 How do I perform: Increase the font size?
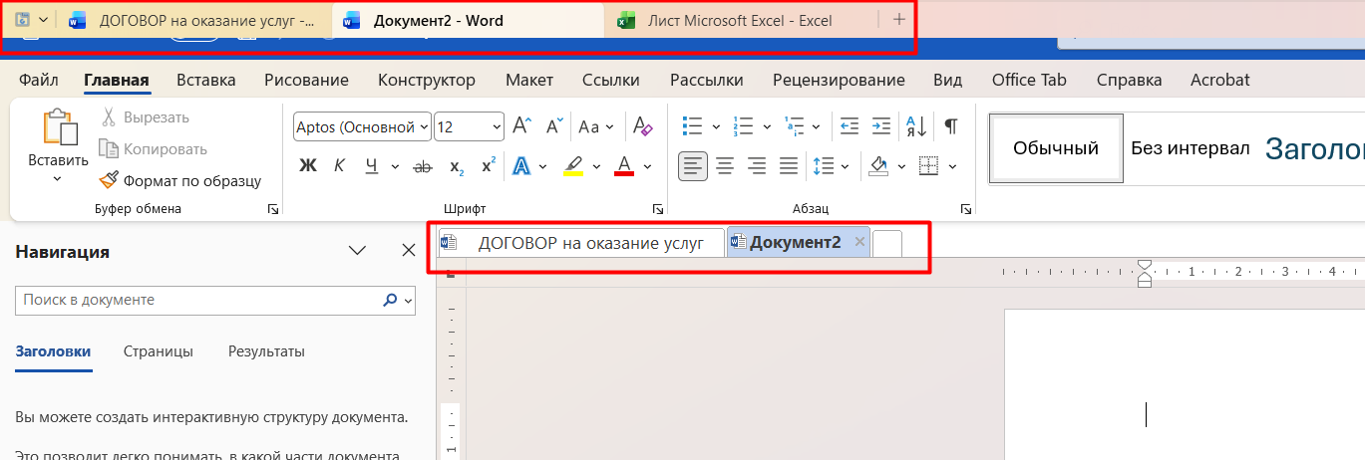pyautogui.click(x=521, y=126)
